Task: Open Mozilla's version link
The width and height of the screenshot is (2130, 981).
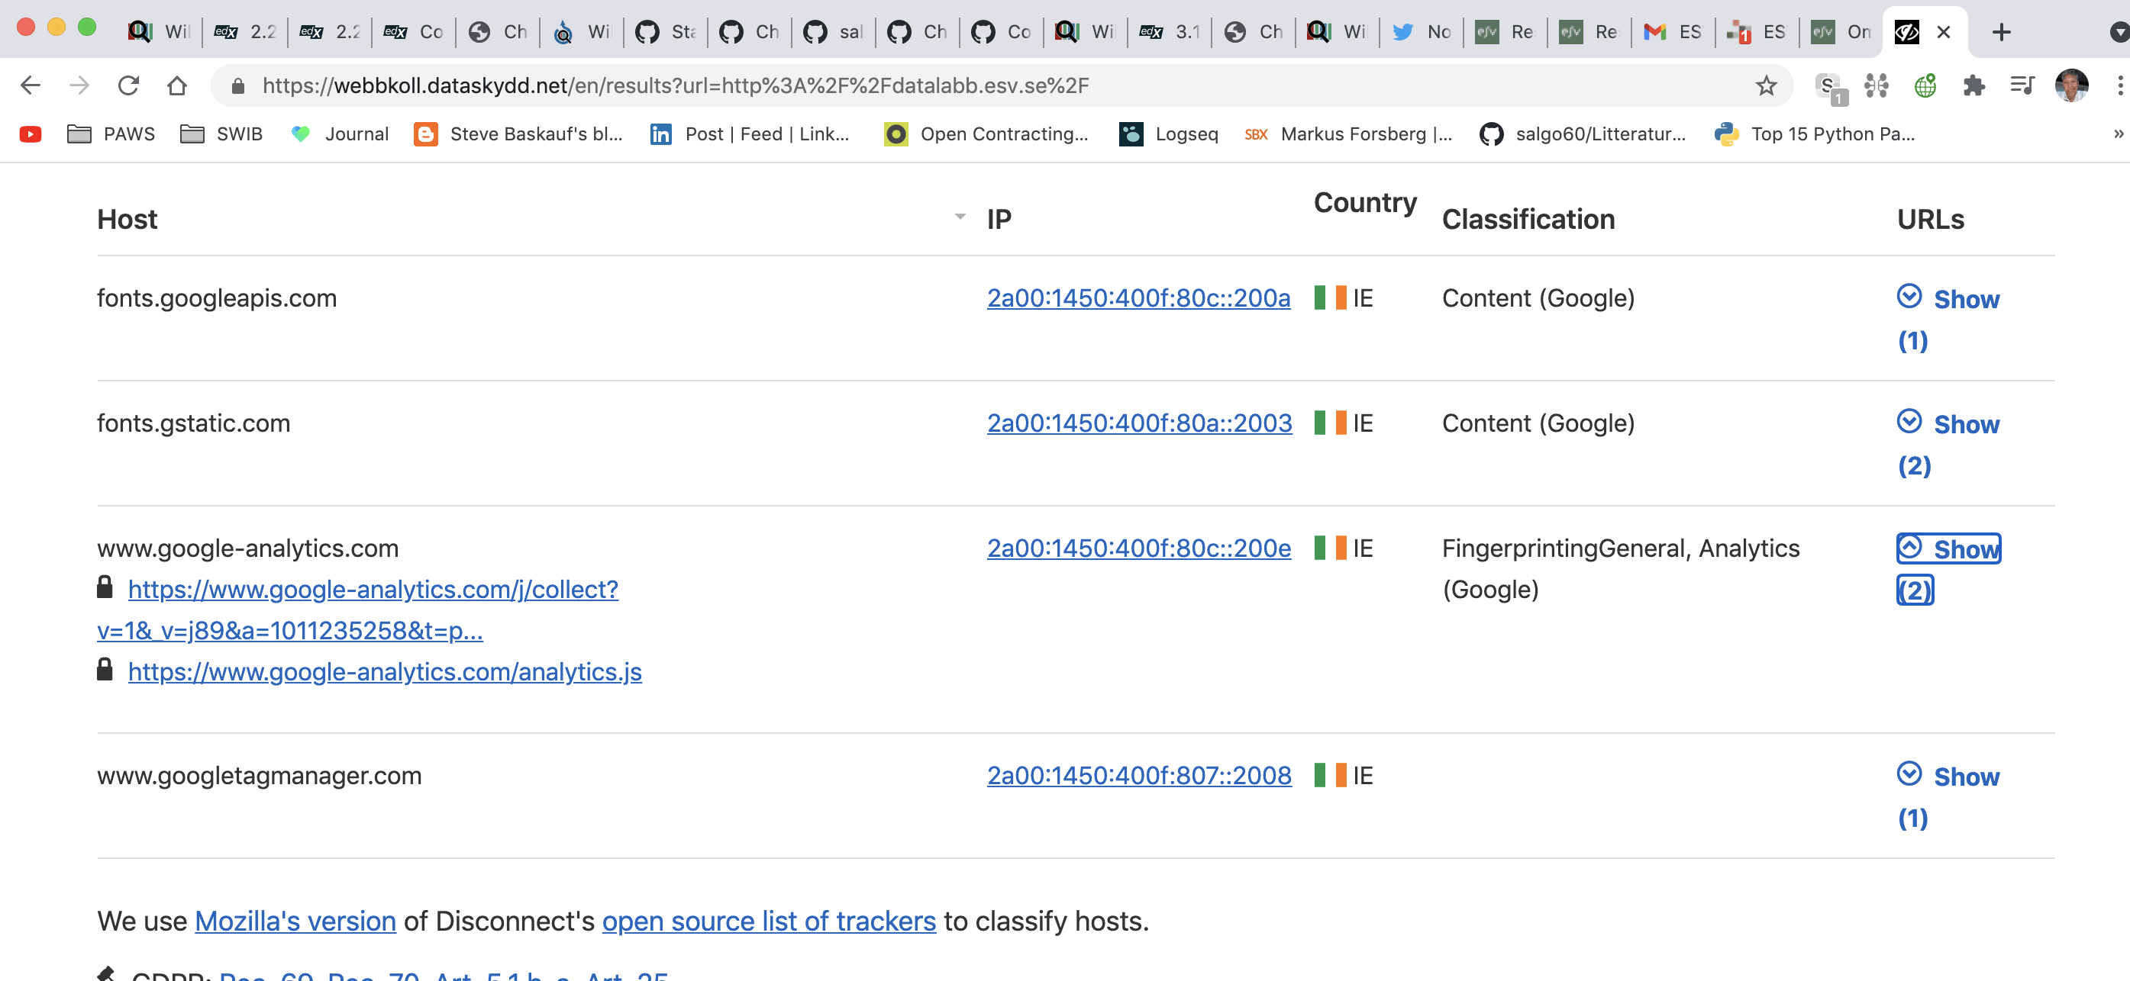Action: (x=295, y=921)
